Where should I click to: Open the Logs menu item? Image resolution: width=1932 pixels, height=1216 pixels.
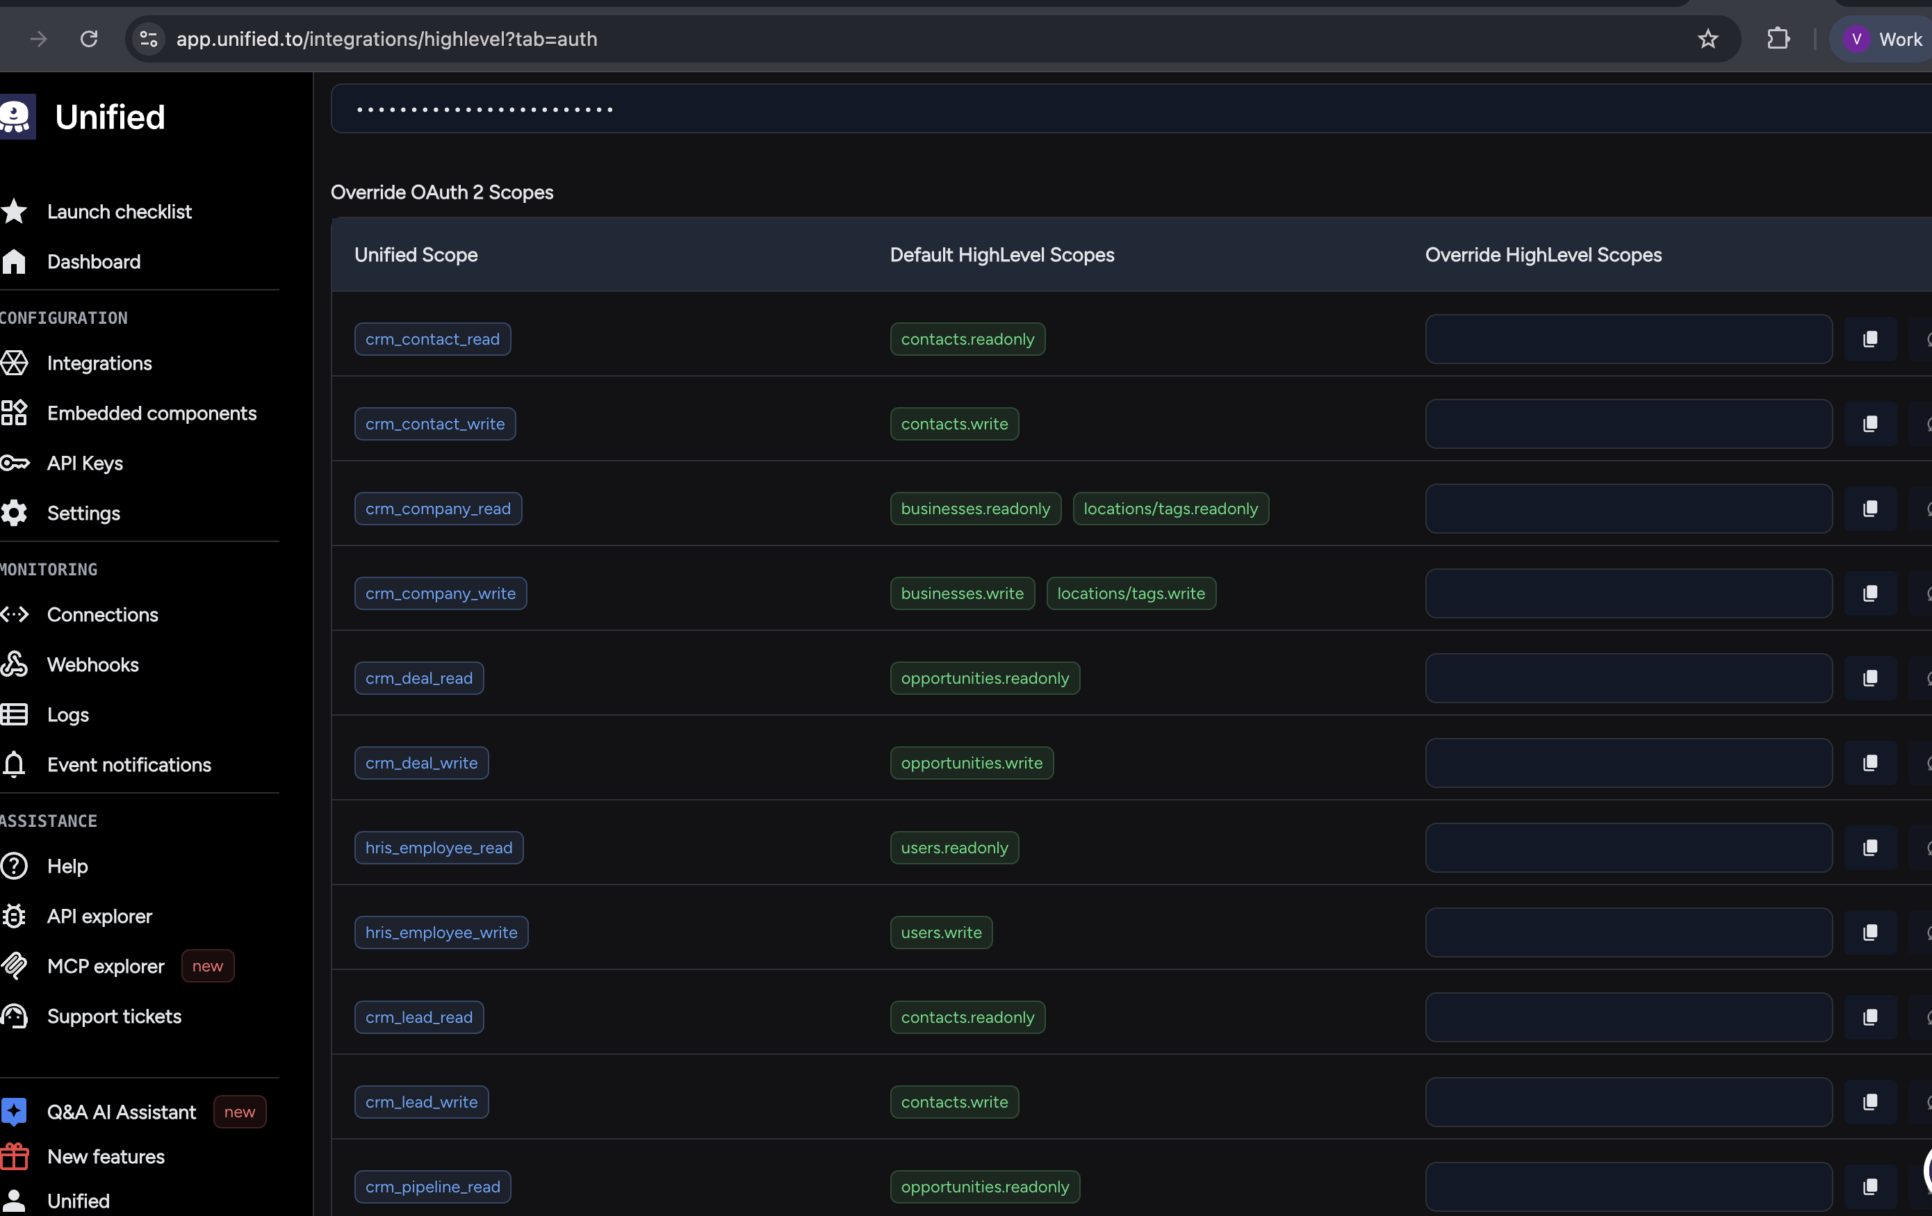tap(68, 715)
